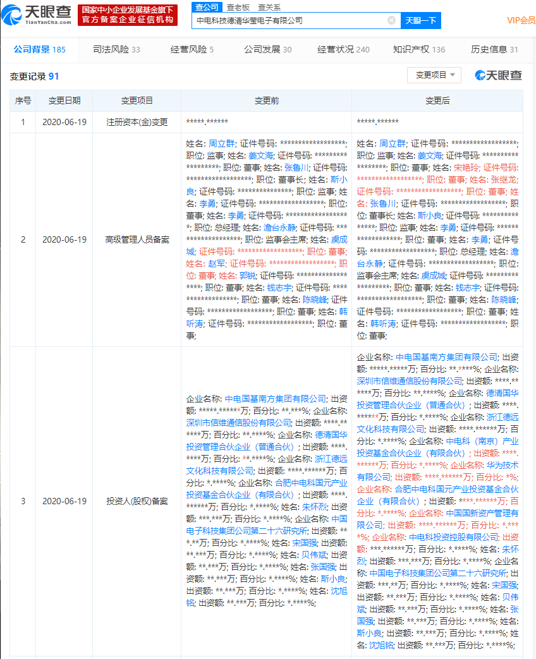Select the 查公司 search tab
Screen dimensions: 536x659
[207, 7]
